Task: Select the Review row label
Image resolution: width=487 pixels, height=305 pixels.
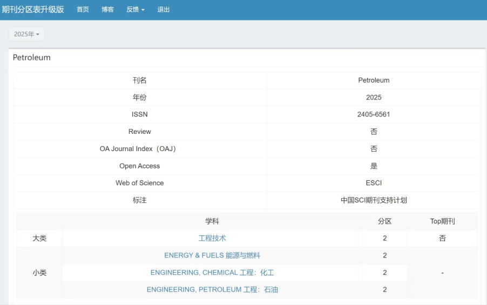Action: [x=139, y=132]
